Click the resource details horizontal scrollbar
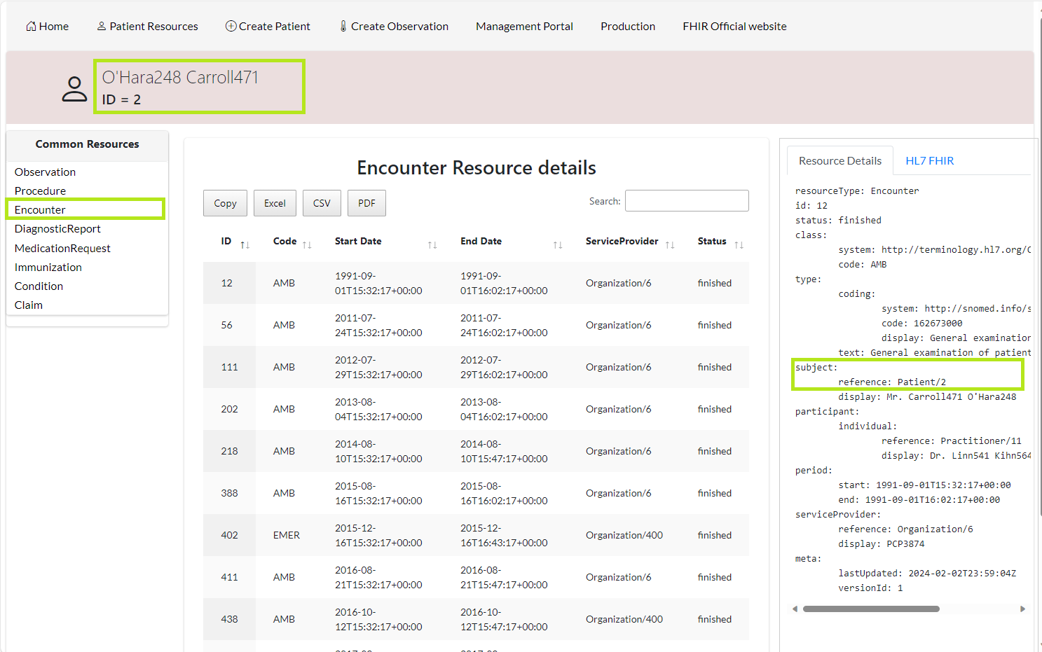The height and width of the screenshot is (652, 1042). point(871,609)
